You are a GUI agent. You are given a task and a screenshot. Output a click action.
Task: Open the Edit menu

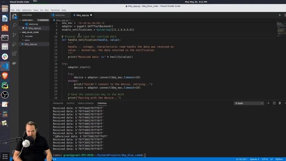pos(18,10)
